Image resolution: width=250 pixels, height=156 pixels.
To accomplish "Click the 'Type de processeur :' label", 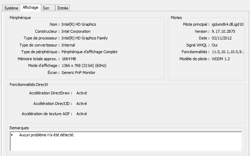I will click(x=42, y=38).
